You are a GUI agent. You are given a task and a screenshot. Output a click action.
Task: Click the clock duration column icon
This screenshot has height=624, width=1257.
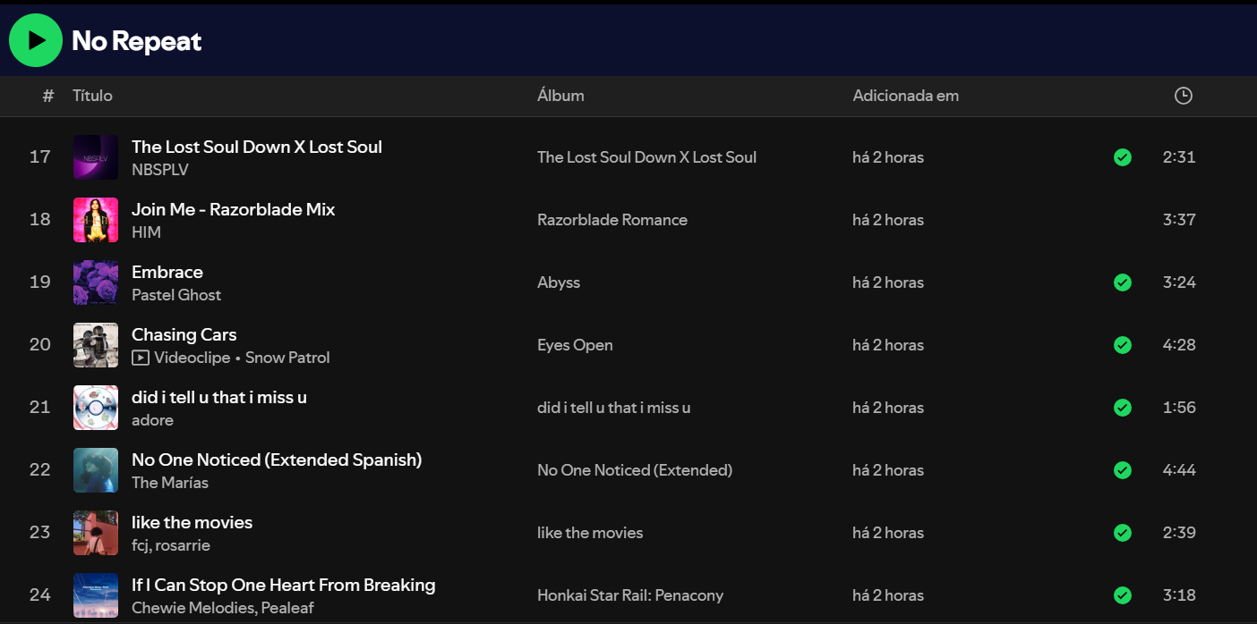click(x=1183, y=96)
